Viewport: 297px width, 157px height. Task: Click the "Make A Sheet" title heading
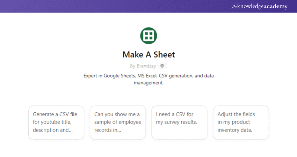click(x=148, y=54)
